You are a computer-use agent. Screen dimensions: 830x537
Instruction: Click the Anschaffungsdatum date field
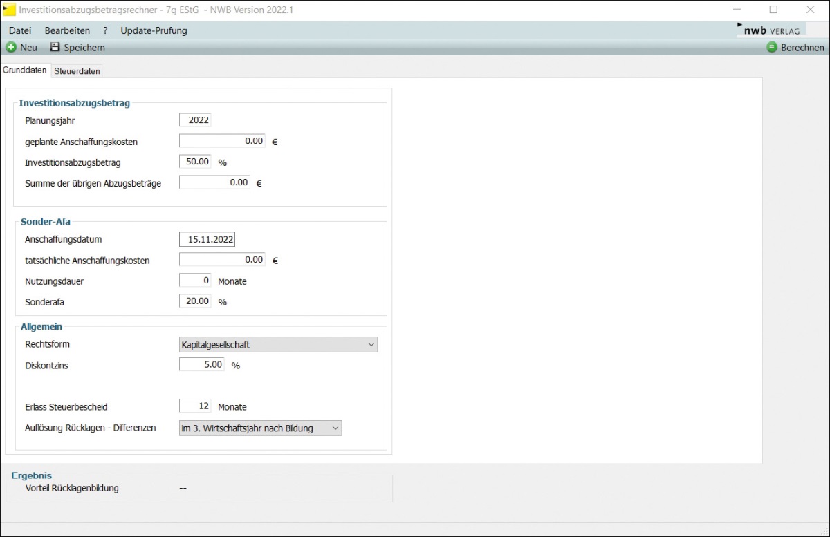pyautogui.click(x=207, y=239)
